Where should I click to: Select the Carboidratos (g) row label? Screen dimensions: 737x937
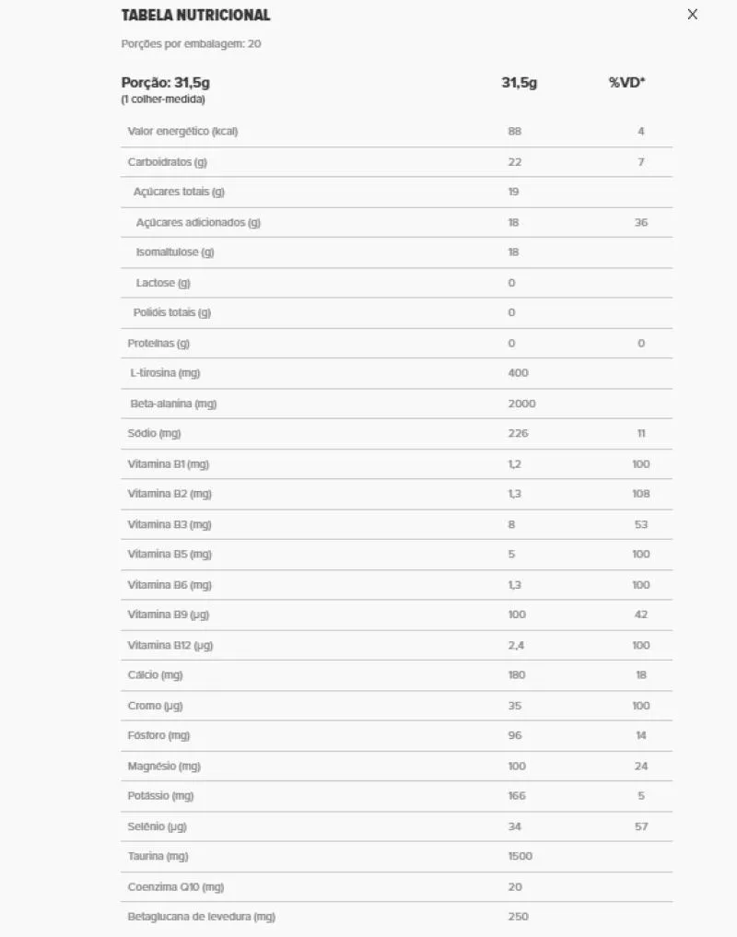(x=167, y=162)
